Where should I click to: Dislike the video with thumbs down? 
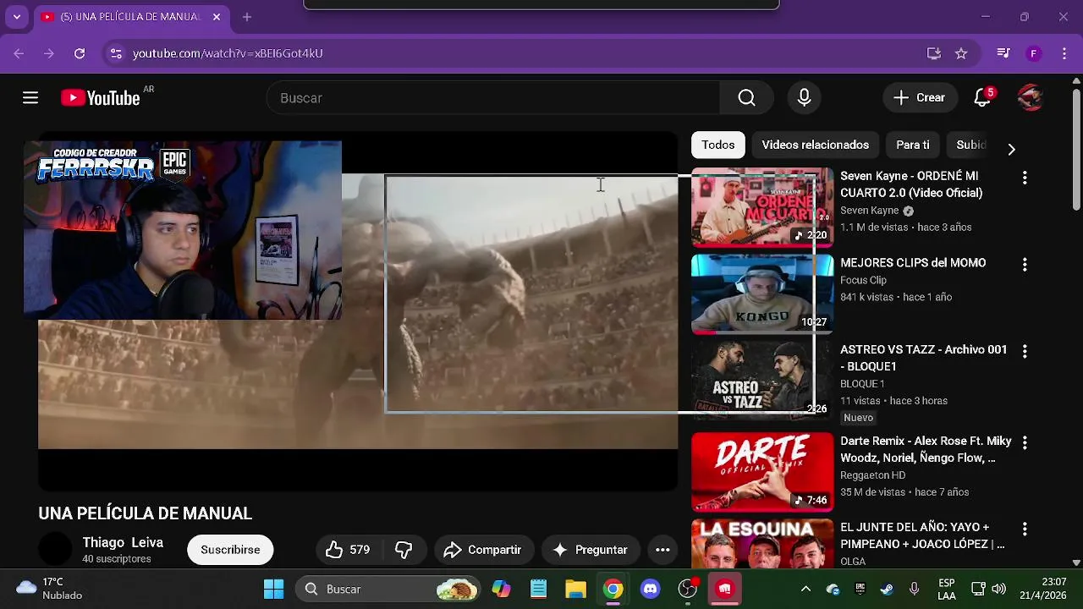click(x=404, y=550)
